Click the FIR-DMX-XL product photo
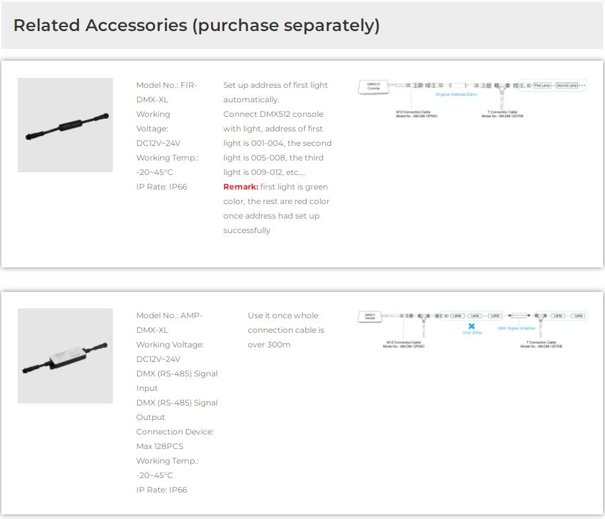Viewport: 605px width, 519px height. pos(65,125)
